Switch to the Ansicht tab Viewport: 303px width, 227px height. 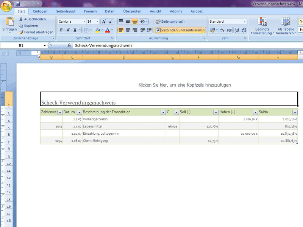[156, 11]
